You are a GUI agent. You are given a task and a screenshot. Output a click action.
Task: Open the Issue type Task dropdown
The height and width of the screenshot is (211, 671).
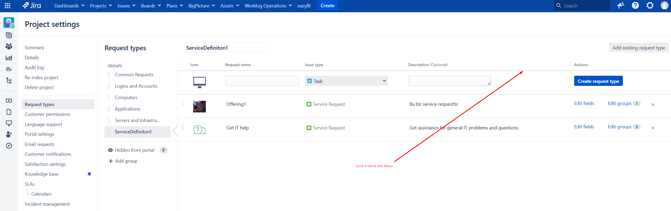pos(346,81)
